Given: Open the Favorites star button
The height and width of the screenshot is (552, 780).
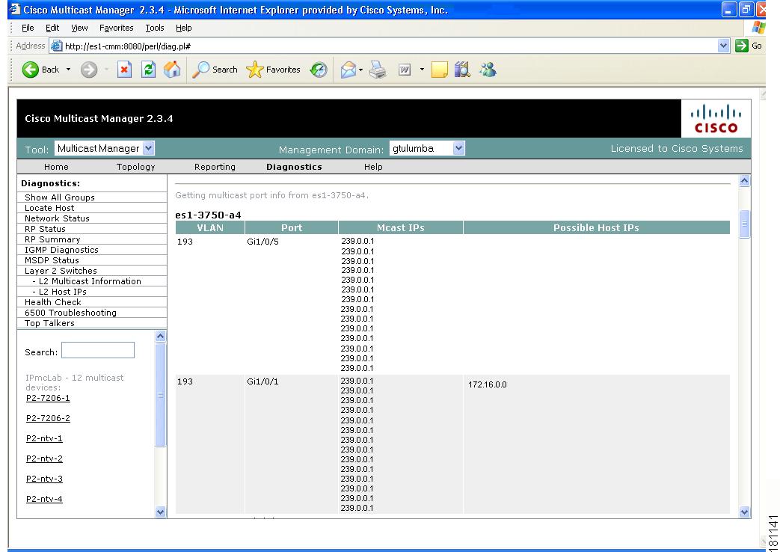Looking at the screenshot, I should pyautogui.click(x=273, y=70).
